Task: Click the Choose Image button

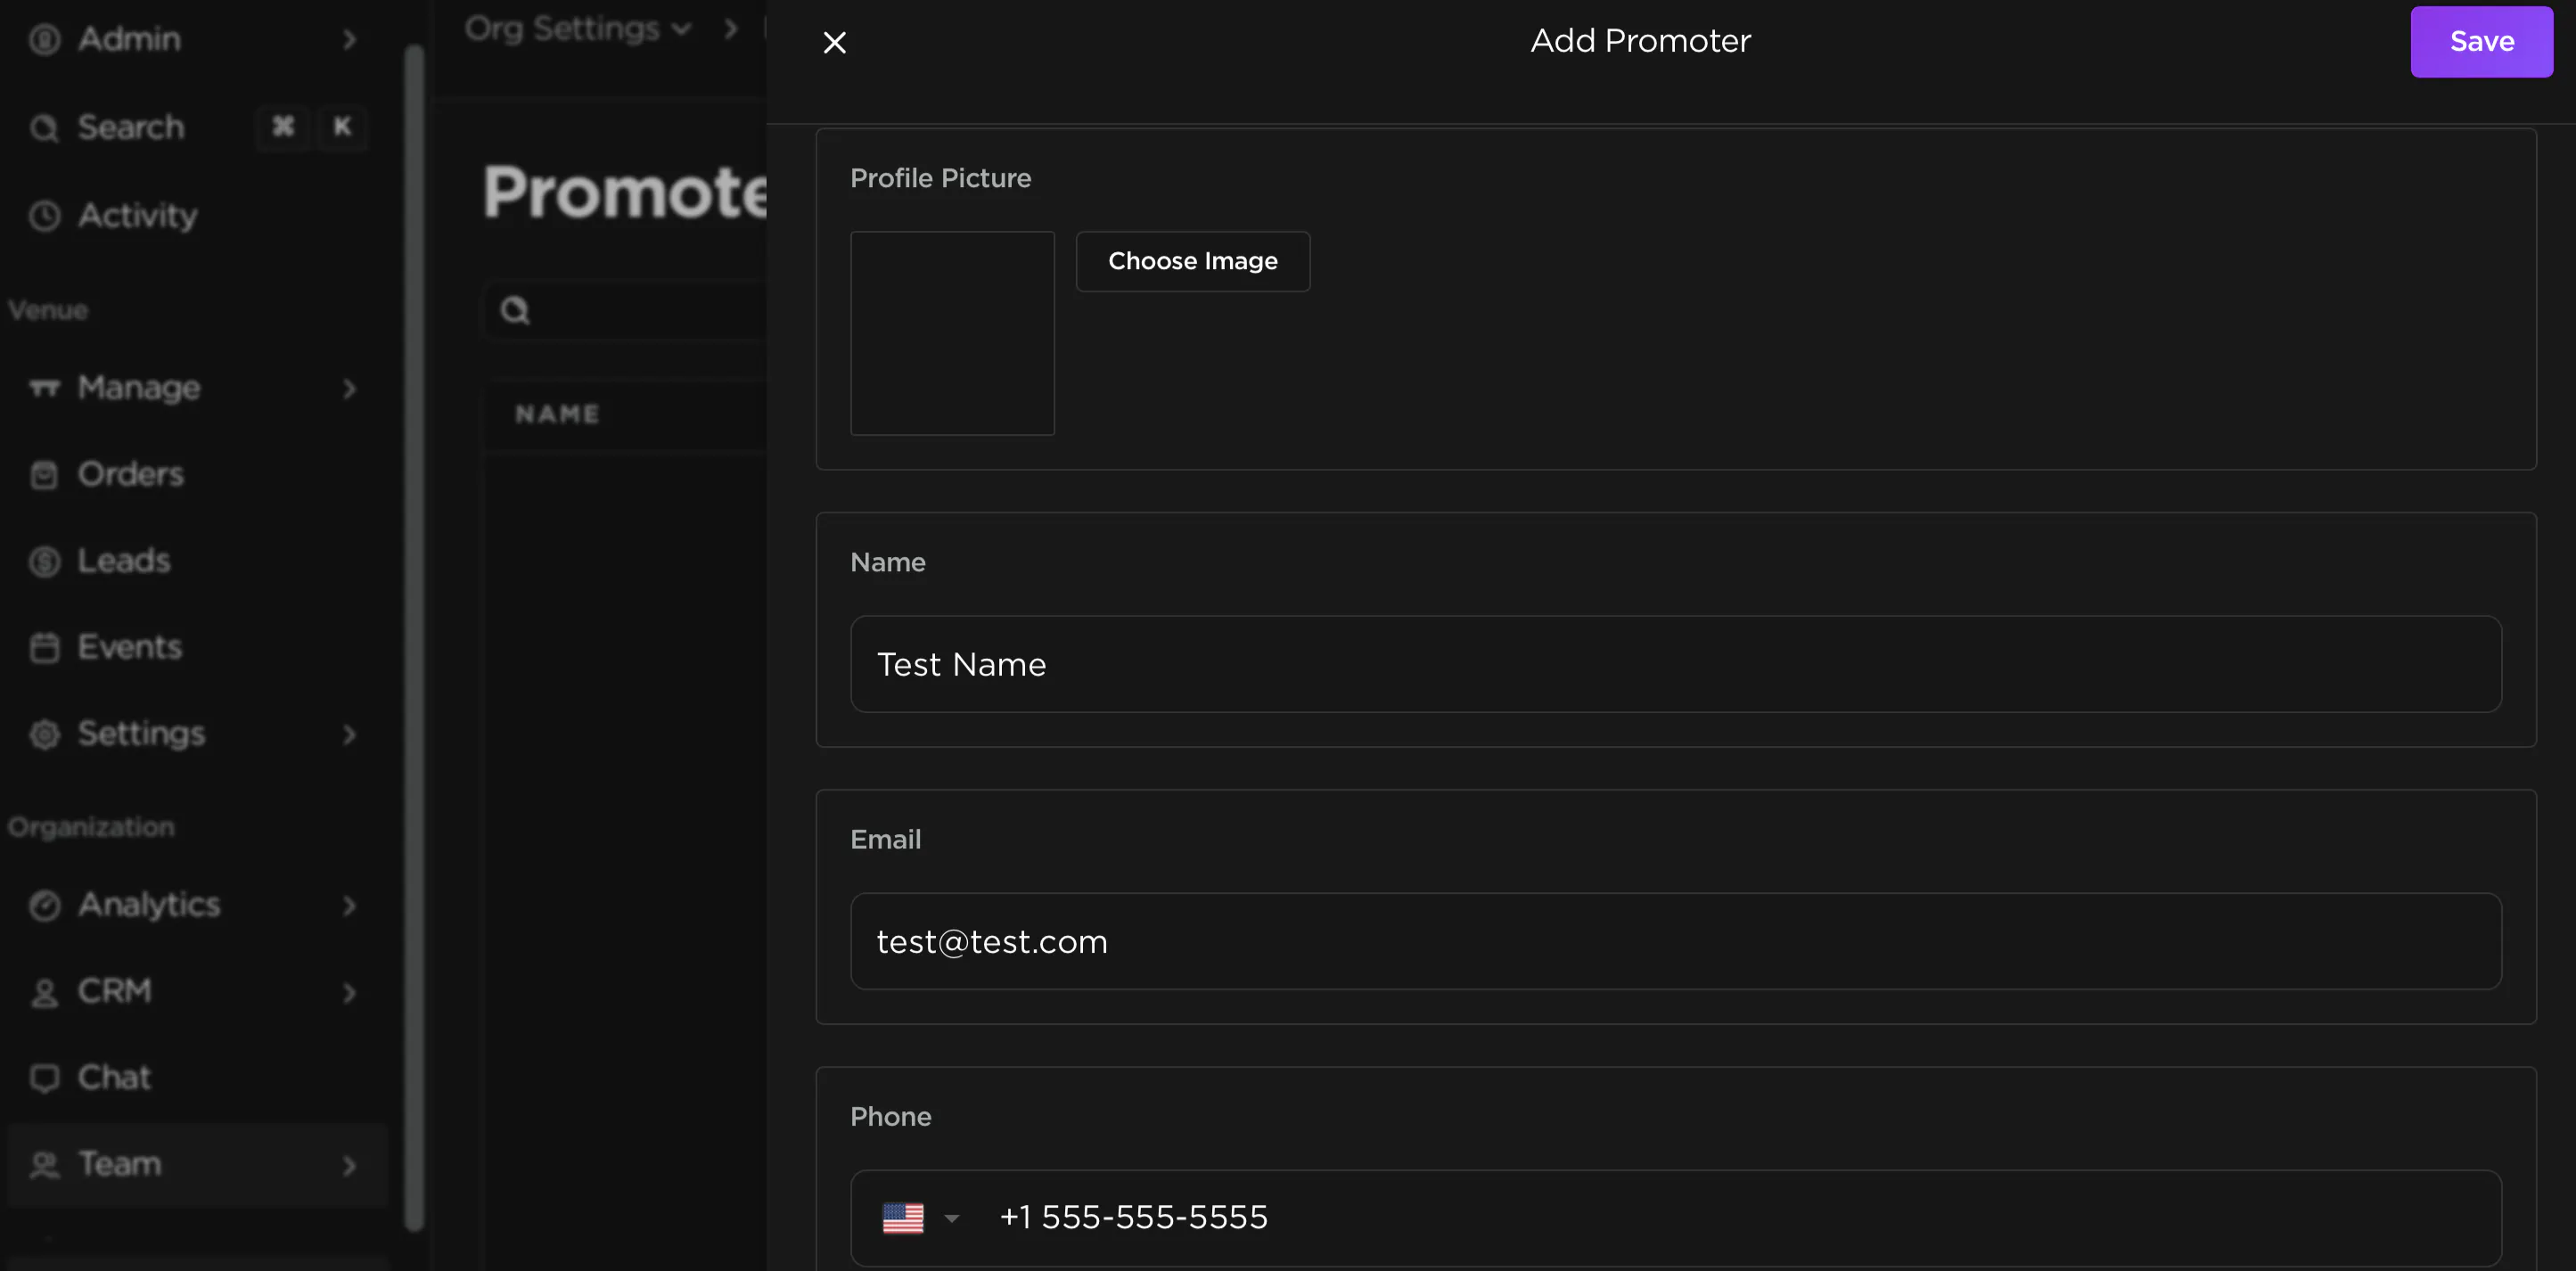Action: (x=1192, y=262)
